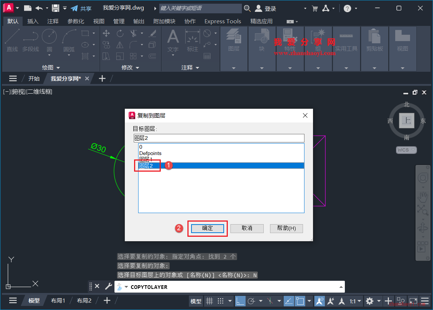Image resolution: width=433 pixels, height=310 pixels.
Task: Click the Rotate tool icon
Action: click(120, 34)
